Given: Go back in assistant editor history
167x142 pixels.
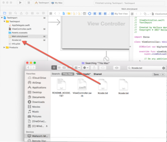Looking at the screenshot, I should click(x=137, y=14).
